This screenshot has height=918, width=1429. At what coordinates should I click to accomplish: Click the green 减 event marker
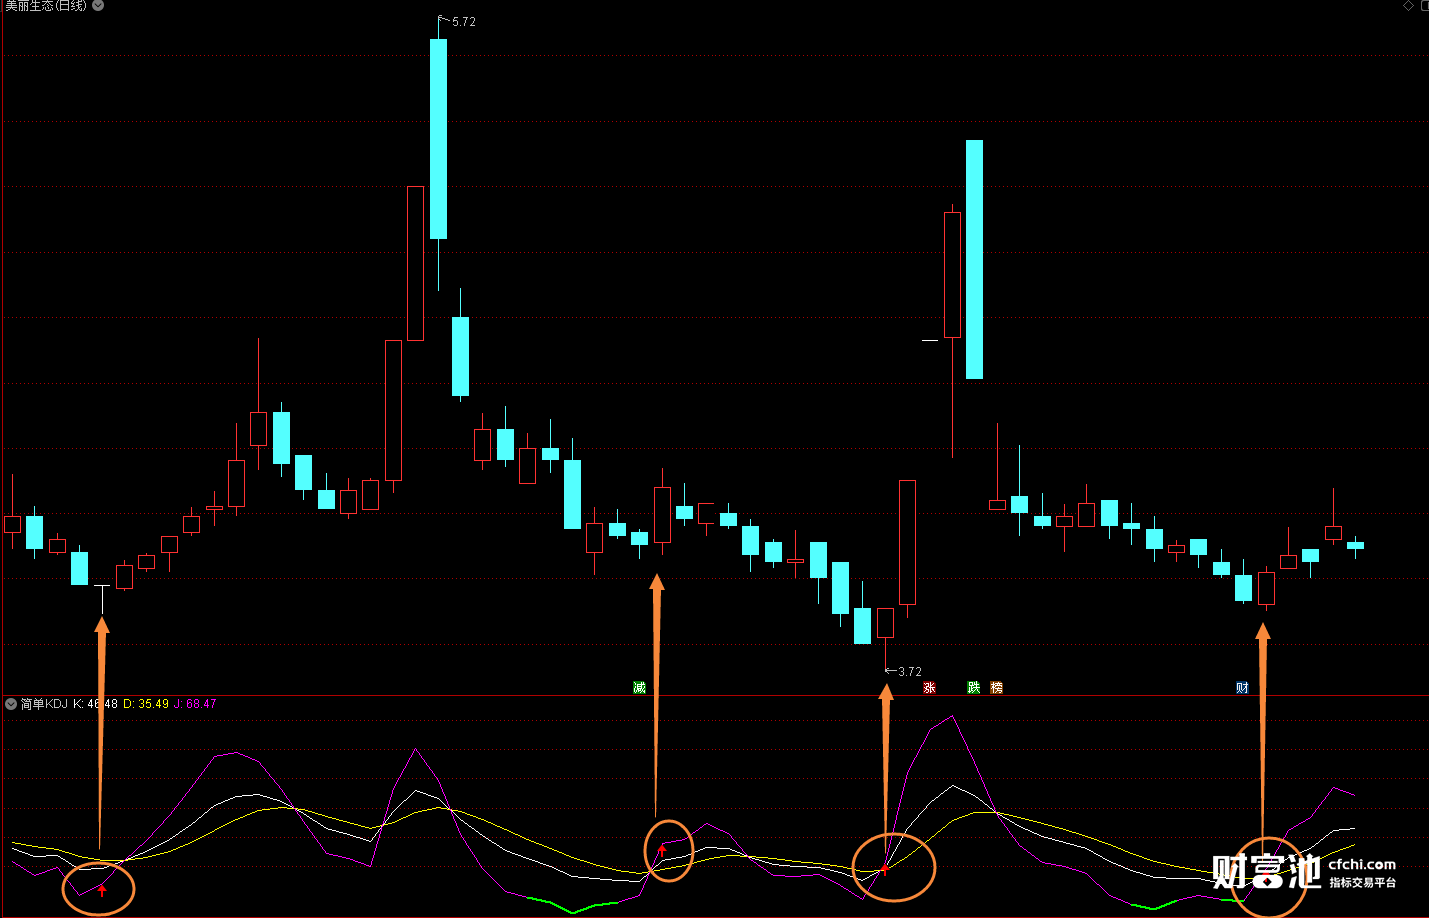tap(640, 688)
